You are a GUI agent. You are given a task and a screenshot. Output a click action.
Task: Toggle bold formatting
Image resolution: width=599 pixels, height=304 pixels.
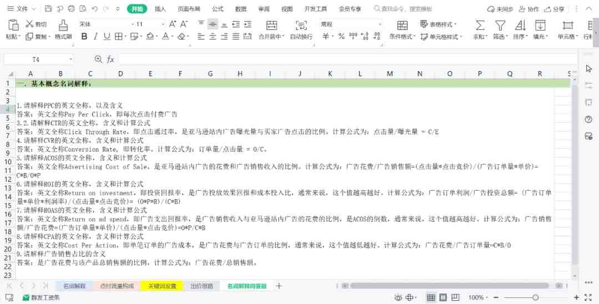tap(84, 36)
